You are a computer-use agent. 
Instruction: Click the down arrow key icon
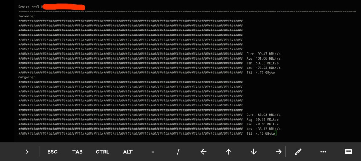[x=253, y=152]
